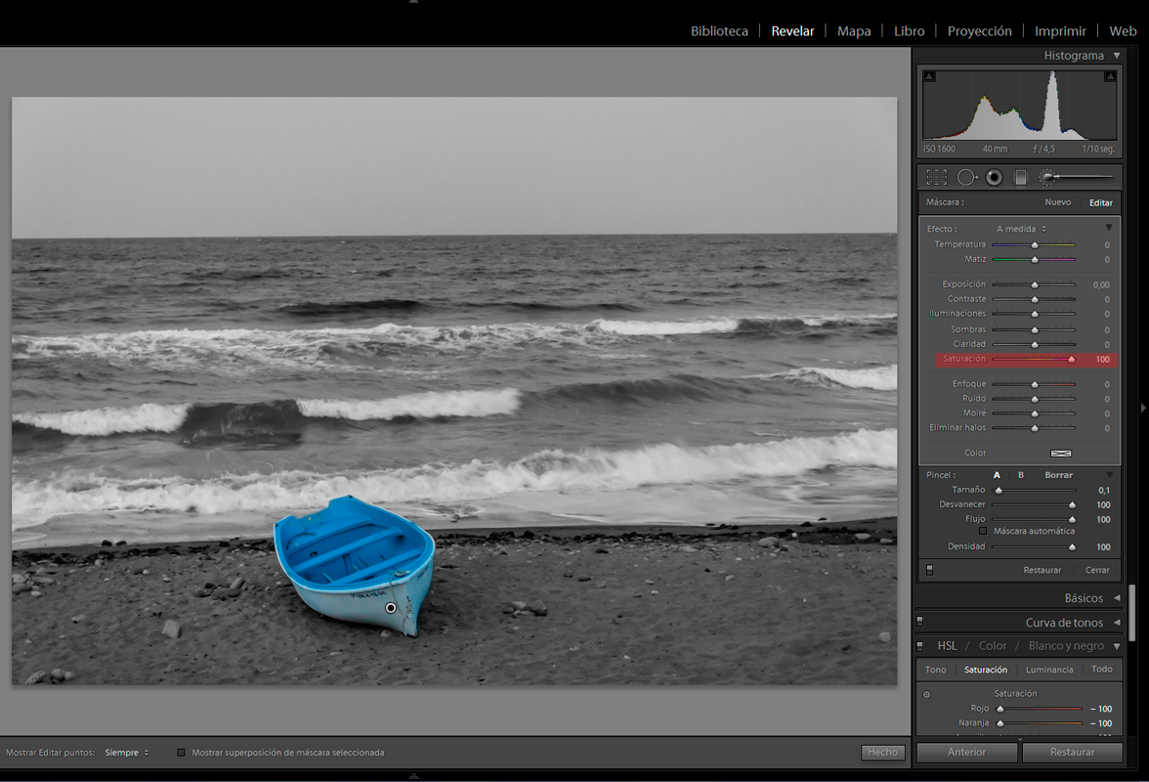Viewport: 1149px width, 782px height.
Task: Select the Spot Removal tool
Action: (x=967, y=177)
